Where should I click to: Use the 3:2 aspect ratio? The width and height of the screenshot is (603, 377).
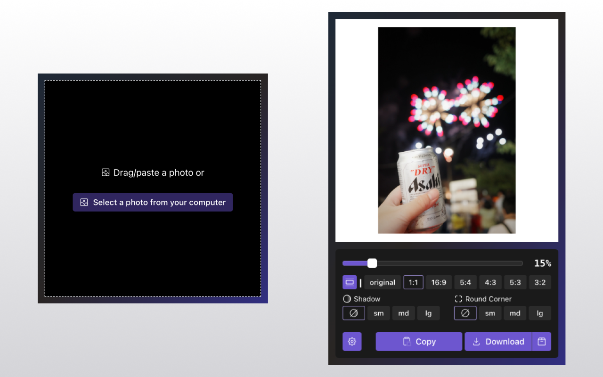click(540, 282)
